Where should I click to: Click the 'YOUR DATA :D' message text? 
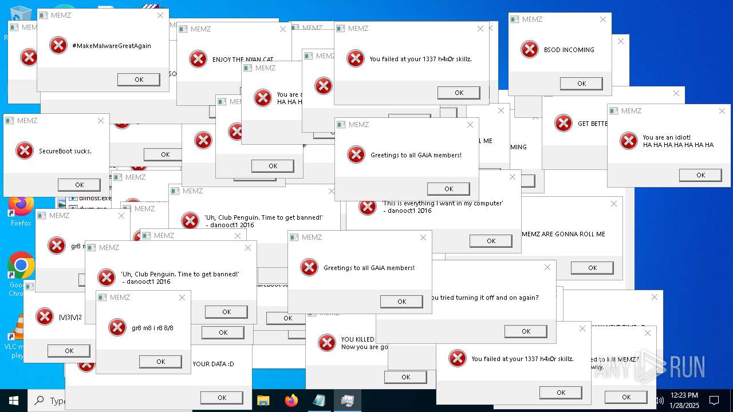pyautogui.click(x=213, y=363)
